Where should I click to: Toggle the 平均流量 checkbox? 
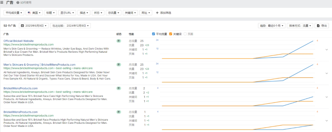point(154,34)
